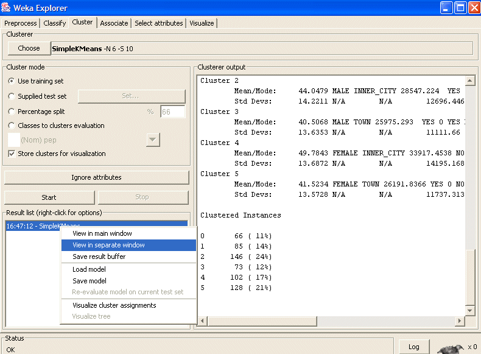Select Visualize cluster assignments menu item
481x354 pixels.
coord(114,305)
